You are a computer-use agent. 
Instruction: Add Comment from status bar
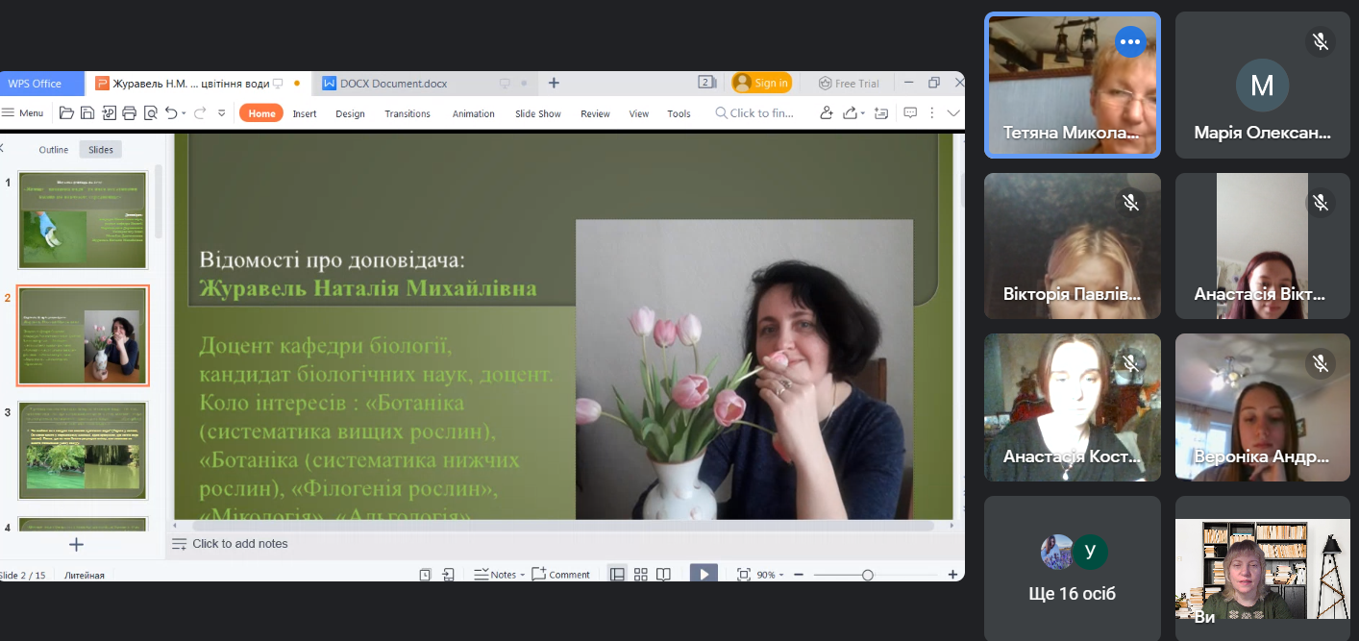(561, 574)
